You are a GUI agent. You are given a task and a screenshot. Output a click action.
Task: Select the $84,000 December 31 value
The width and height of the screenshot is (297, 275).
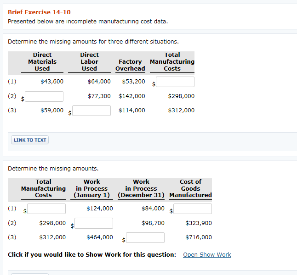(x=153, y=209)
